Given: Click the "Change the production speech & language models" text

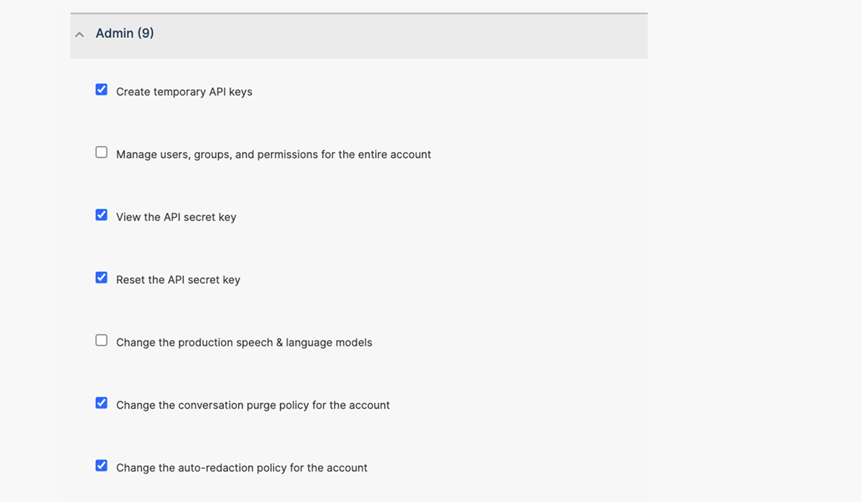Looking at the screenshot, I should (x=244, y=343).
